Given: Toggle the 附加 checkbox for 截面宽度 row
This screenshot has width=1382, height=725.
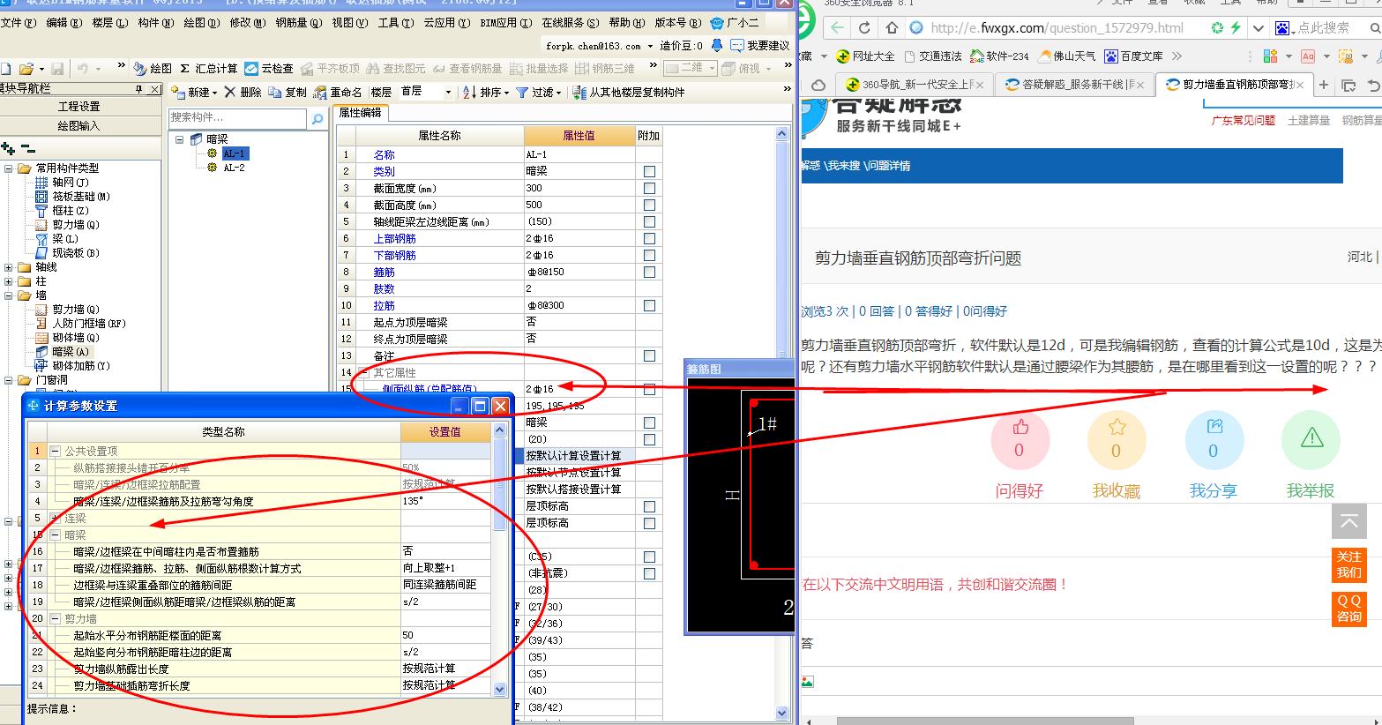Looking at the screenshot, I should click(x=649, y=188).
